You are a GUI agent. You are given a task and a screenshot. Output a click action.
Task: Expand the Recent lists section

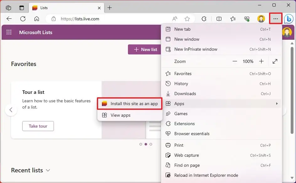click(48, 170)
